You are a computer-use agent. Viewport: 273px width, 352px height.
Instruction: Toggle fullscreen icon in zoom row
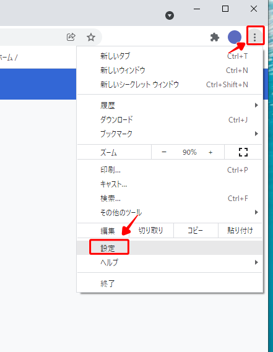[x=243, y=152]
